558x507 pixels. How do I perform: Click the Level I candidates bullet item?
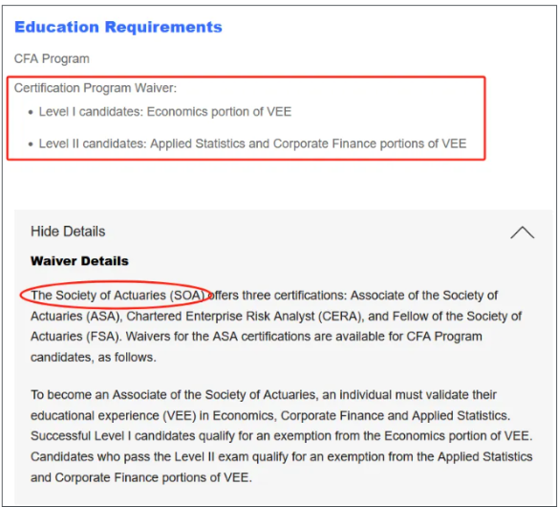(165, 112)
